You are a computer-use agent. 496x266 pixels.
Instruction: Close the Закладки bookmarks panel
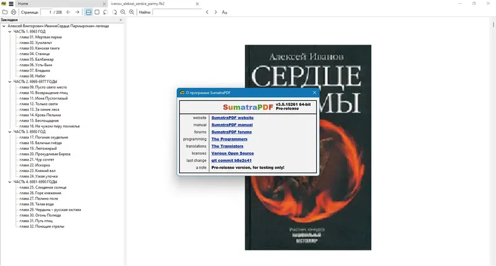tap(120, 20)
